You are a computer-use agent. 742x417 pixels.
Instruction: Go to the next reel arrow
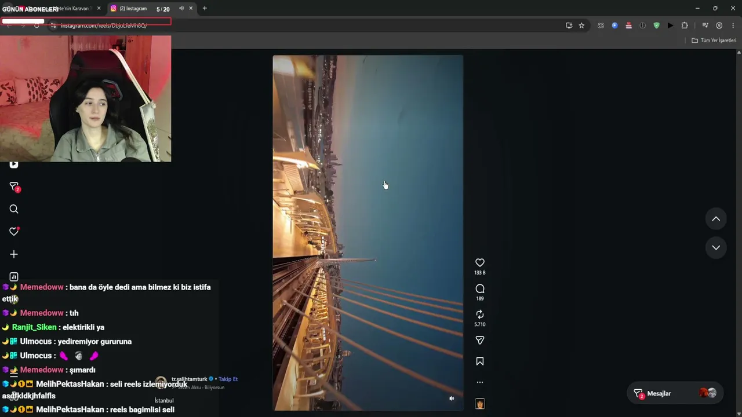tap(716, 247)
